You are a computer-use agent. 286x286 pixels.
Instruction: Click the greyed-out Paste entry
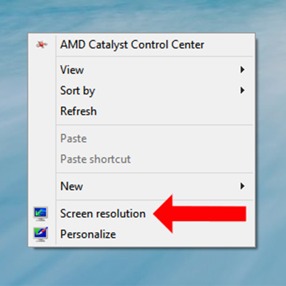[141, 138]
